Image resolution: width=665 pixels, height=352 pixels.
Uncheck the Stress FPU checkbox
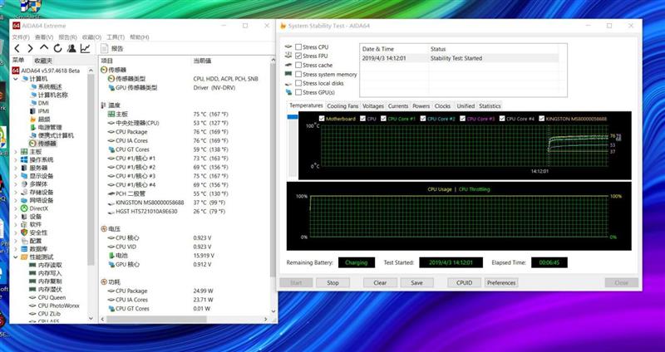pos(298,56)
